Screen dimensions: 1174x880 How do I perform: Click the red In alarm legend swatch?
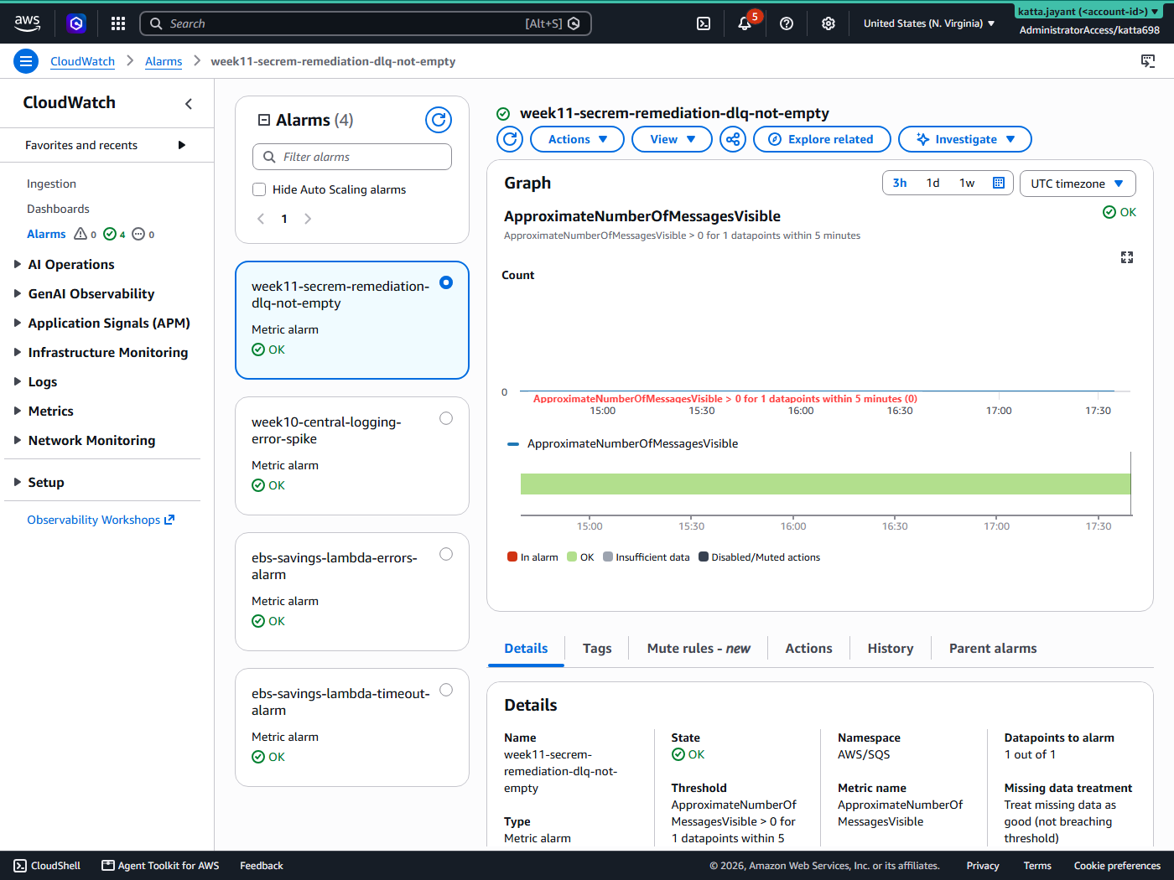click(x=512, y=556)
